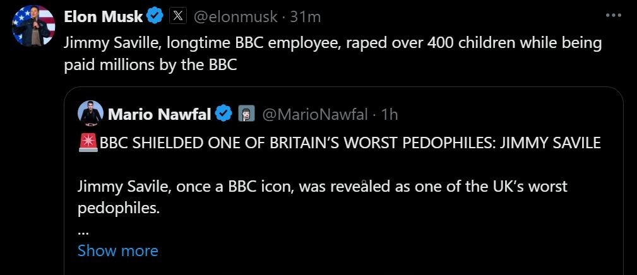Click the blue verified badge beside Elon Musk
Viewport: 637px width, 275px height.
155,17
